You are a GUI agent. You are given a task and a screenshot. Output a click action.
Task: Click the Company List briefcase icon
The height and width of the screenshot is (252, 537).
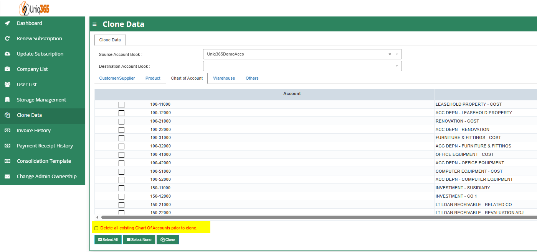tap(7, 69)
